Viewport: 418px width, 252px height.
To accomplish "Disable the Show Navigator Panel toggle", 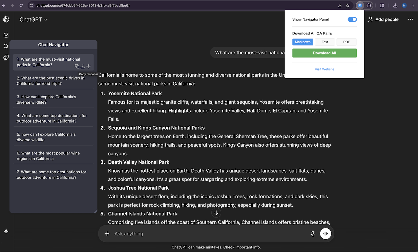I will pyautogui.click(x=352, y=19).
